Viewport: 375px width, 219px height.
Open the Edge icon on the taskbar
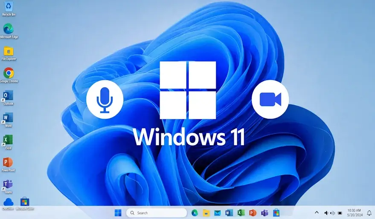pyautogui.click(x=195, y=213)
